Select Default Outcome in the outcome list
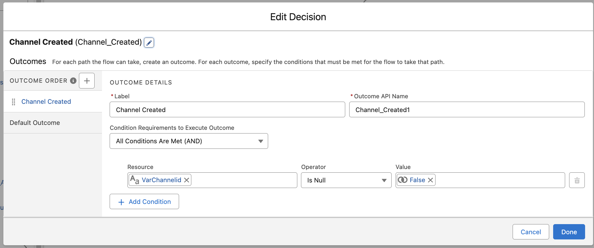 pos(35,123)
